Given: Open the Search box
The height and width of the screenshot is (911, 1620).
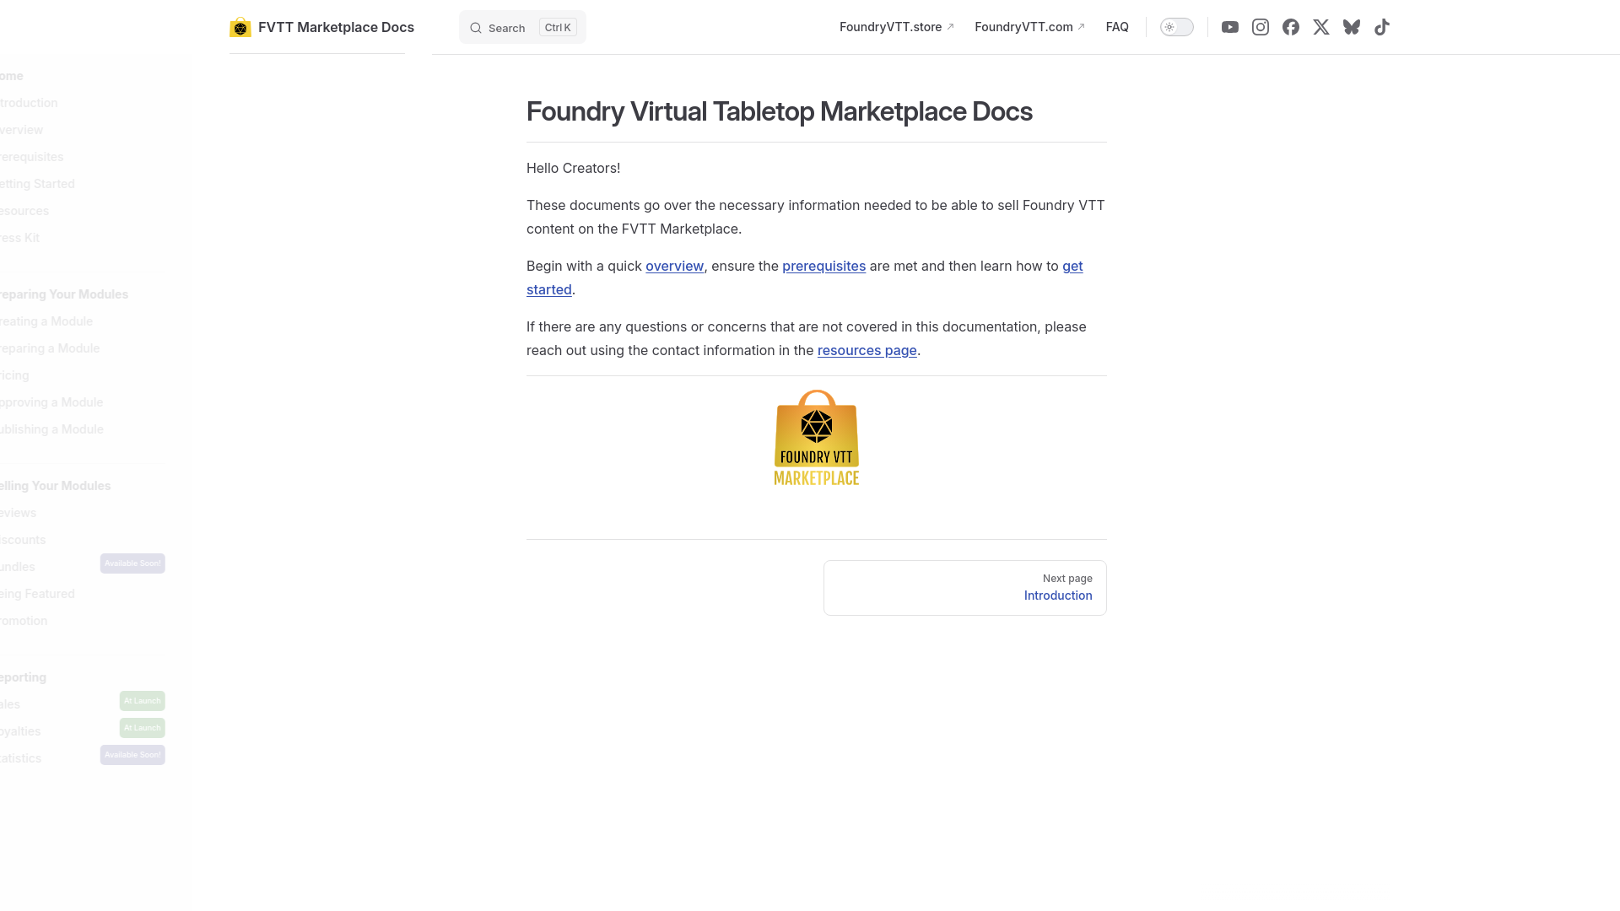Looking at the screenshot, I should 522,27.
